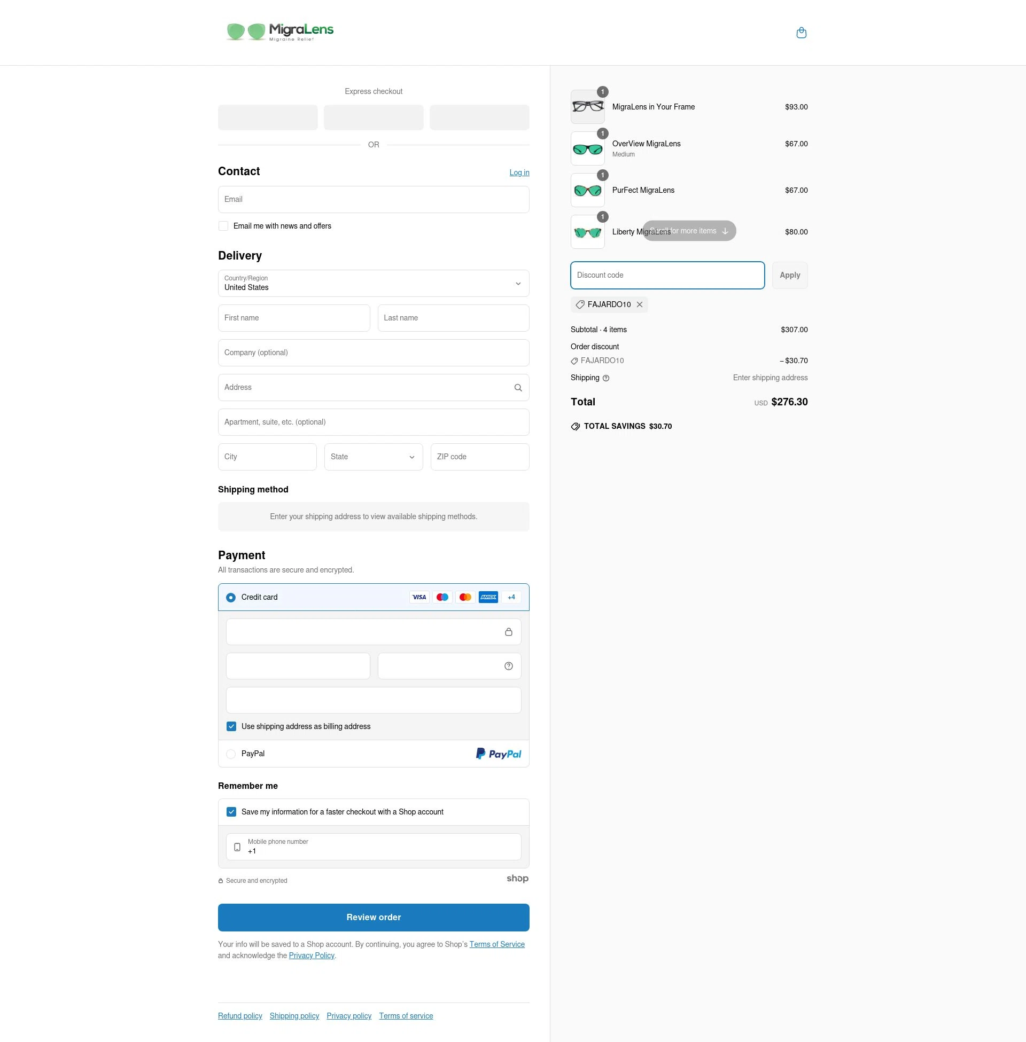Apply the discount code
Screen dimensions: 1026x1042
click(789, 275)
